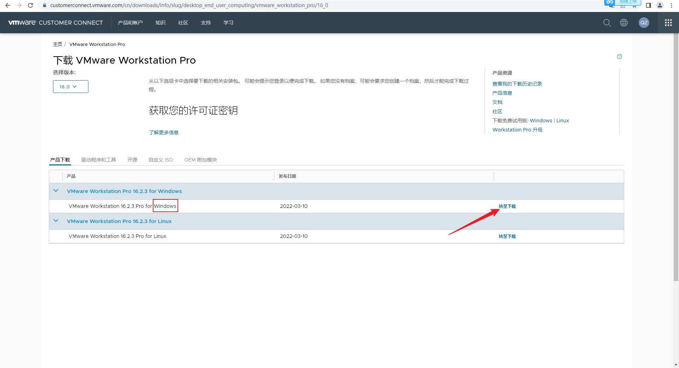Click the apps grid icon top right
This screenshot has width=679, height=368.
(668, 23)
